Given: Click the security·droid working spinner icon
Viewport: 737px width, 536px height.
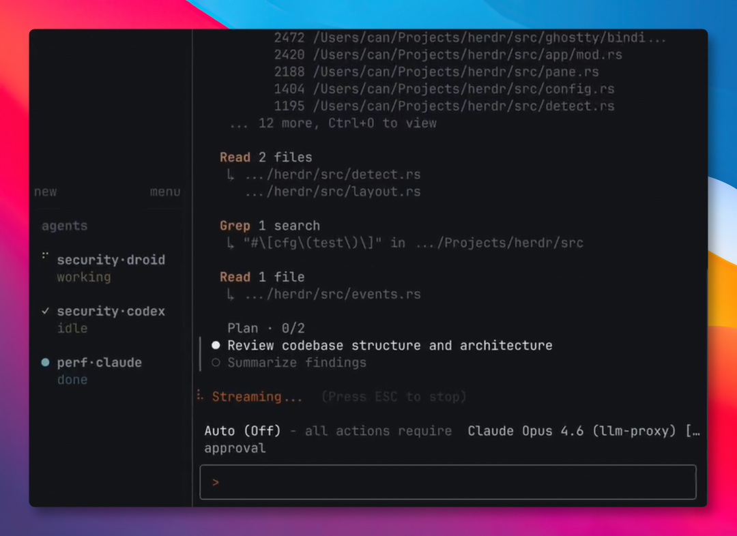Looking at the screenshot, I should (x=45, y=256).
